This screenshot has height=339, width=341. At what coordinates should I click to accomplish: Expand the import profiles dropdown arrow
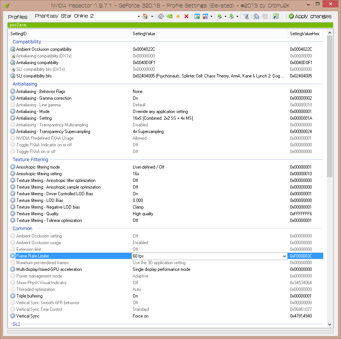point(237,17)
